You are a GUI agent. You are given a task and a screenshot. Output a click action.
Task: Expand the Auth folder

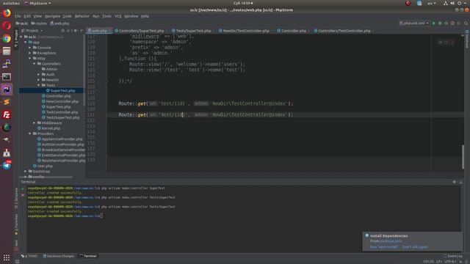(x=38, y=75)
